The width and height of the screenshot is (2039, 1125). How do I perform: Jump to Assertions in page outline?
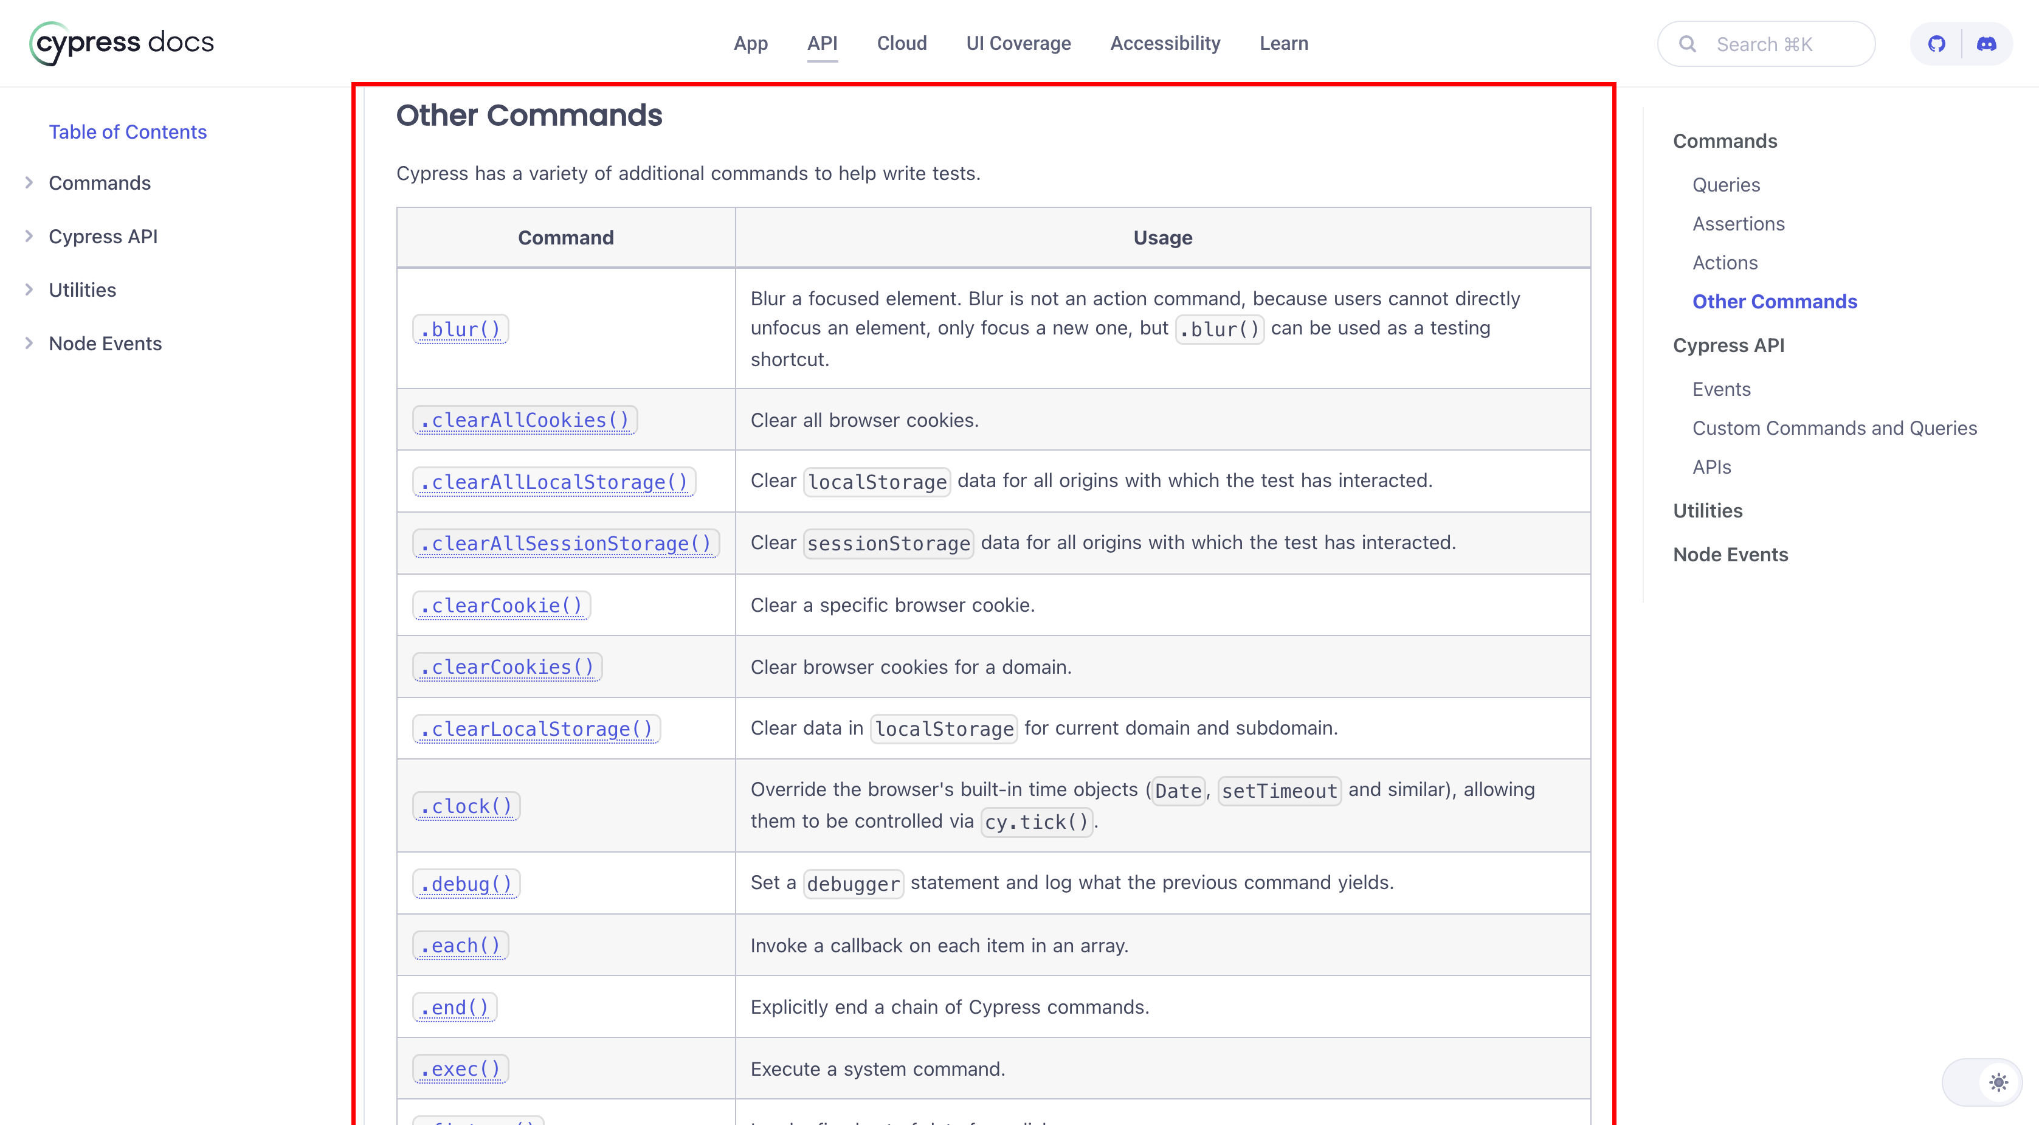pyautogui.click(x=1738, y=224)
